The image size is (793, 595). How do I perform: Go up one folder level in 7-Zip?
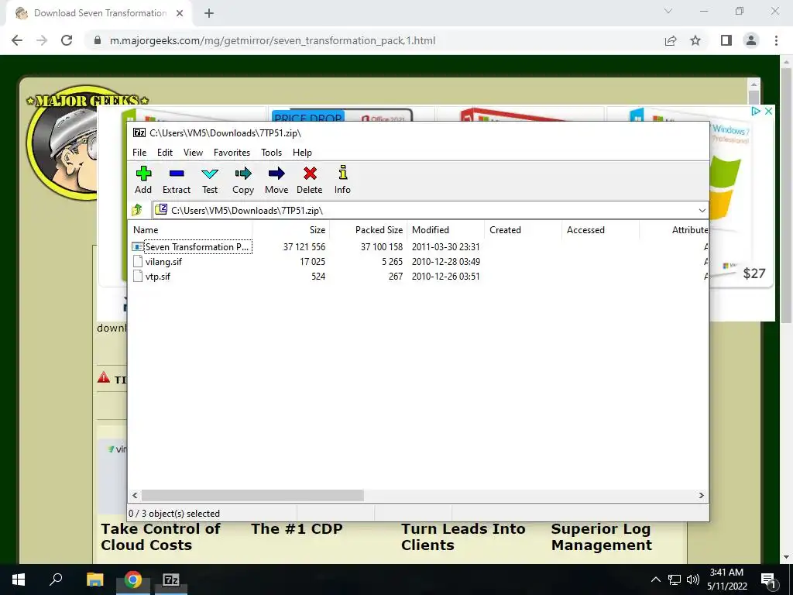click(137, 210)
